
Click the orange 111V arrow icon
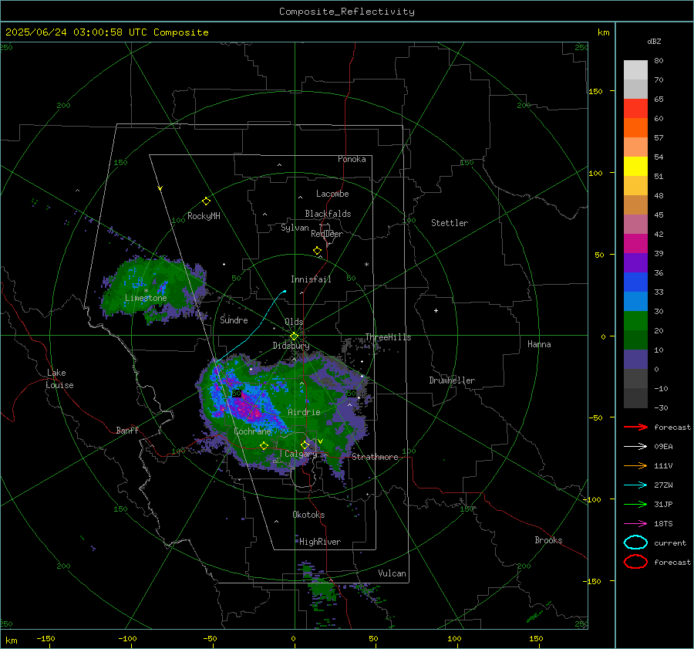pyautogui.click(x=635, y=465)
